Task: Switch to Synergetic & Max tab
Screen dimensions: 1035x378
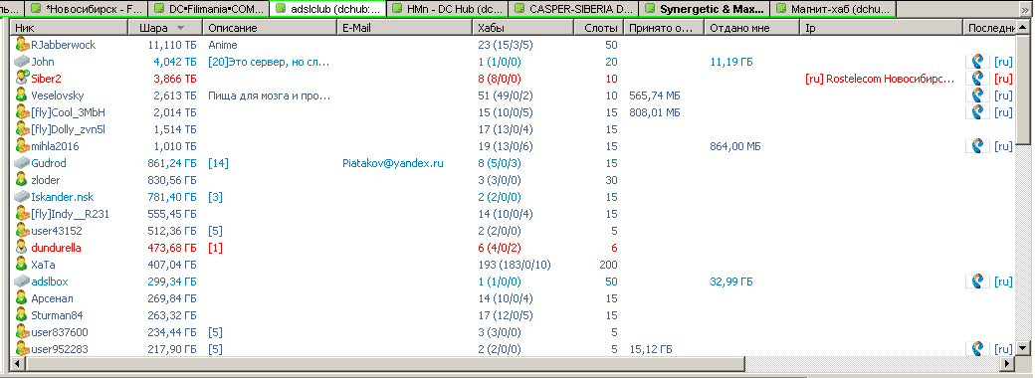Action: [x=705, y=9]
